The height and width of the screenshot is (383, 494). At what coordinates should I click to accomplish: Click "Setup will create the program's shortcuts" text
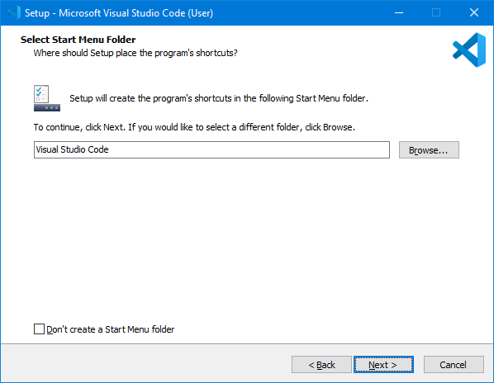[x=219, y=98]
